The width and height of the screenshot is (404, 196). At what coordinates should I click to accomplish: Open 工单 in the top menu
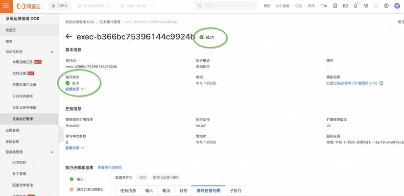pyautogui.click(x=324, y=6)
